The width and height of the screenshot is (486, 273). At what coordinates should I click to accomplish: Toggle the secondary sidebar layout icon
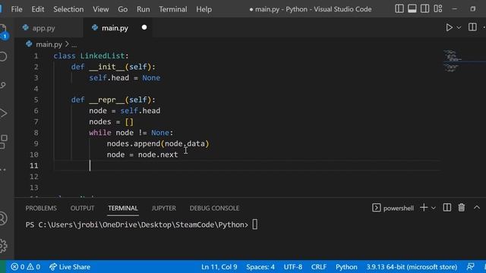point(424,8)
